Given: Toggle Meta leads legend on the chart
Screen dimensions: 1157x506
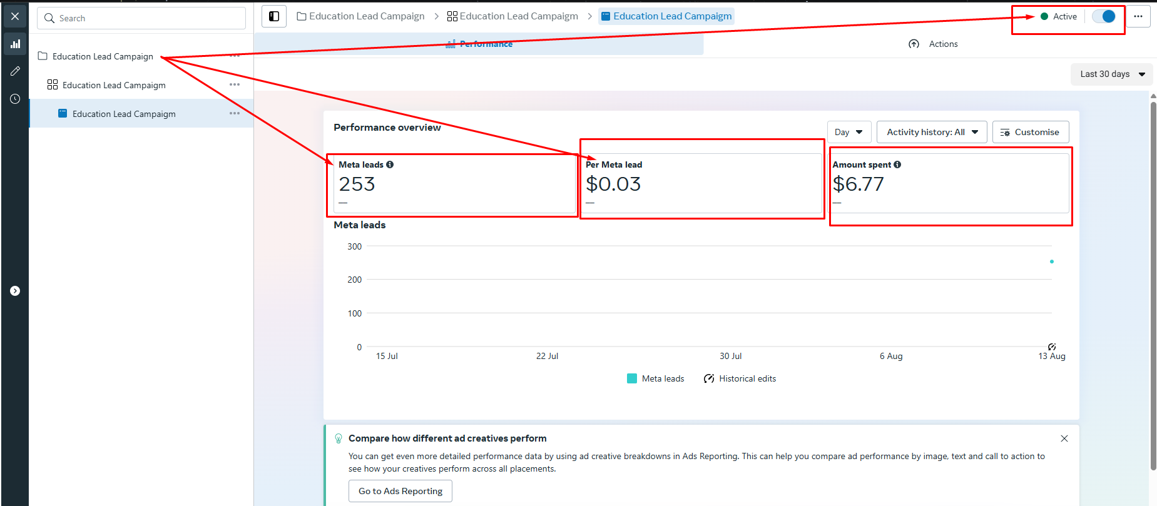Looking at the screenshot, I should [656, 378].
